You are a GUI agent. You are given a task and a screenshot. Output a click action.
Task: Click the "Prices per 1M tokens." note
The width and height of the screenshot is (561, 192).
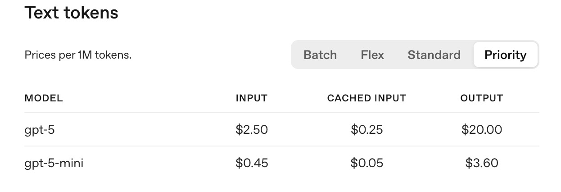78,55
